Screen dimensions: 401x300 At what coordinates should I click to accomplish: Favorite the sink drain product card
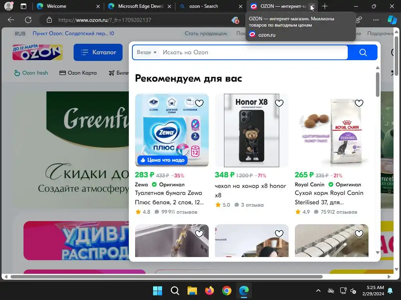click(199, 234)
